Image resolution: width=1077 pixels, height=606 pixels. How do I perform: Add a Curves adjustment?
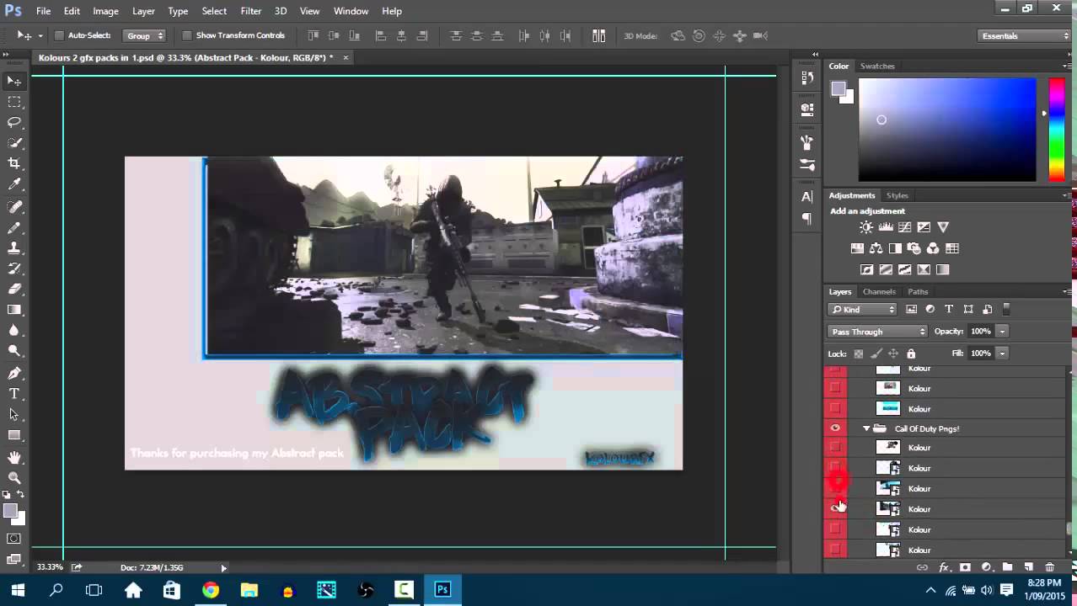coord(904,227)
